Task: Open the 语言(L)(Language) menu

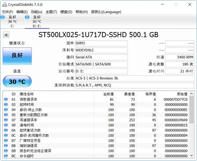Action: [x=106, y=12]
